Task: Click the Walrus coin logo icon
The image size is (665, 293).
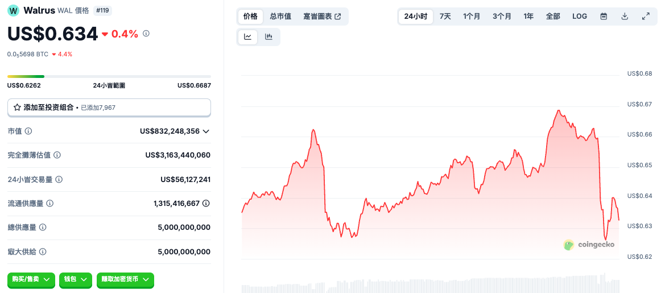Action: pos(14,10)
